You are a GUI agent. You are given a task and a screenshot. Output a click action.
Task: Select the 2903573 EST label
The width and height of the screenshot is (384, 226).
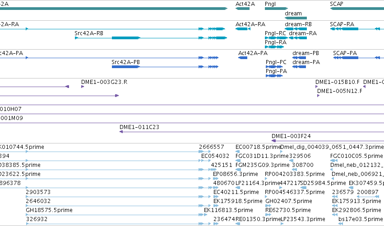tap(38, 192)
